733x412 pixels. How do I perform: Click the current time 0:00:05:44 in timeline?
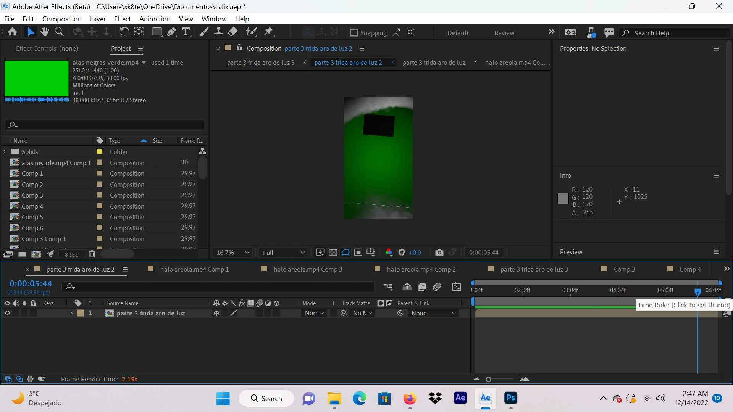31,284
